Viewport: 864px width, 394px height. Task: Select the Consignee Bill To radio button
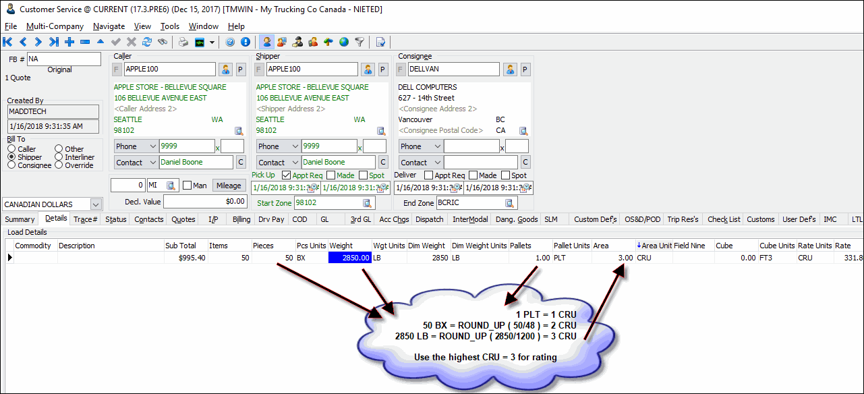[11, 165]
